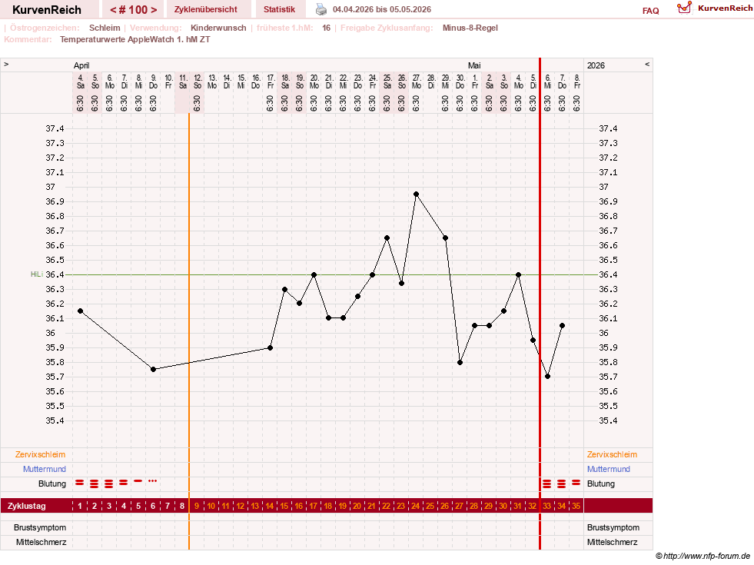Click the lowest temperature point on day 33
The height and width of the screenshot is (565, 754).
pos(548,377)
